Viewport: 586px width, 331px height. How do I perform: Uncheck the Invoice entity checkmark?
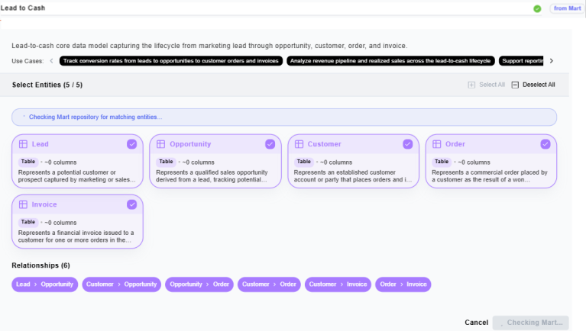click(x=132, y=204)
